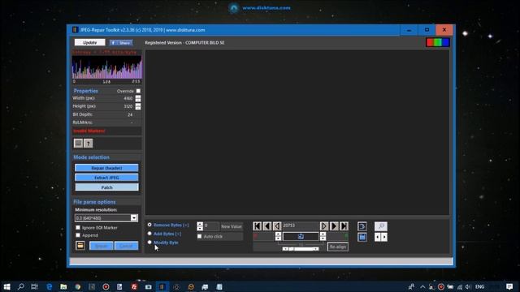Step back with the solid left arrow
The width and height of the screenshot is (520, 292).
[x=267, y=226]
